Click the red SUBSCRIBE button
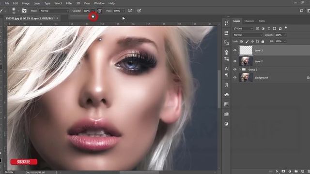The height and width of the screenshot is (174, 310). [x=24, y=162]
